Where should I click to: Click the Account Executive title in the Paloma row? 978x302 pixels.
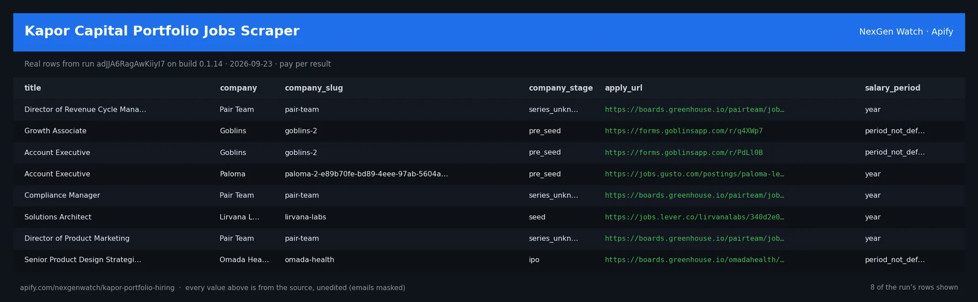point(57,174)
